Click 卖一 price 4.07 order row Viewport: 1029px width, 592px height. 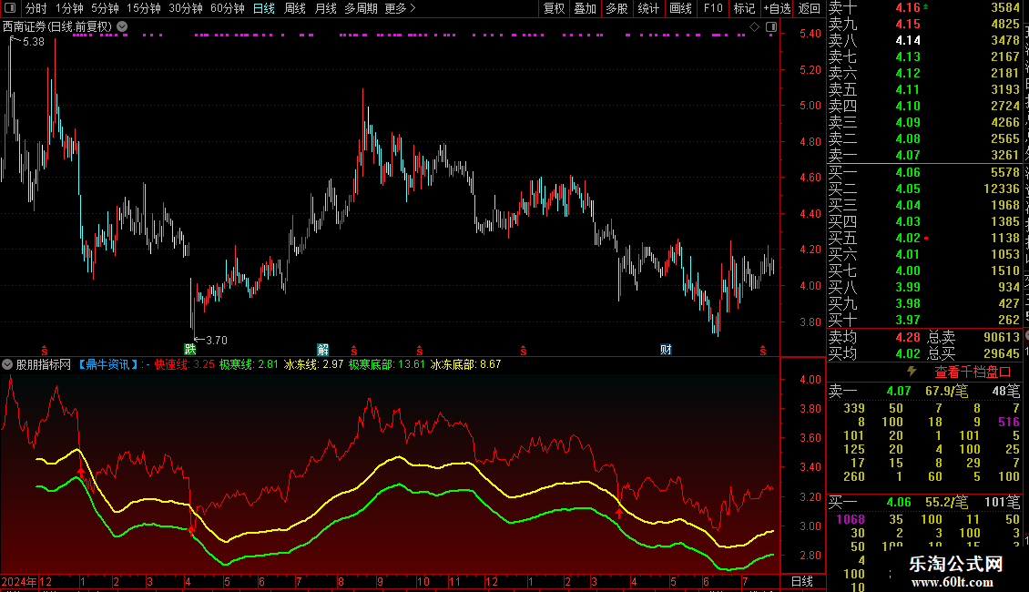[x=924, y=155]
